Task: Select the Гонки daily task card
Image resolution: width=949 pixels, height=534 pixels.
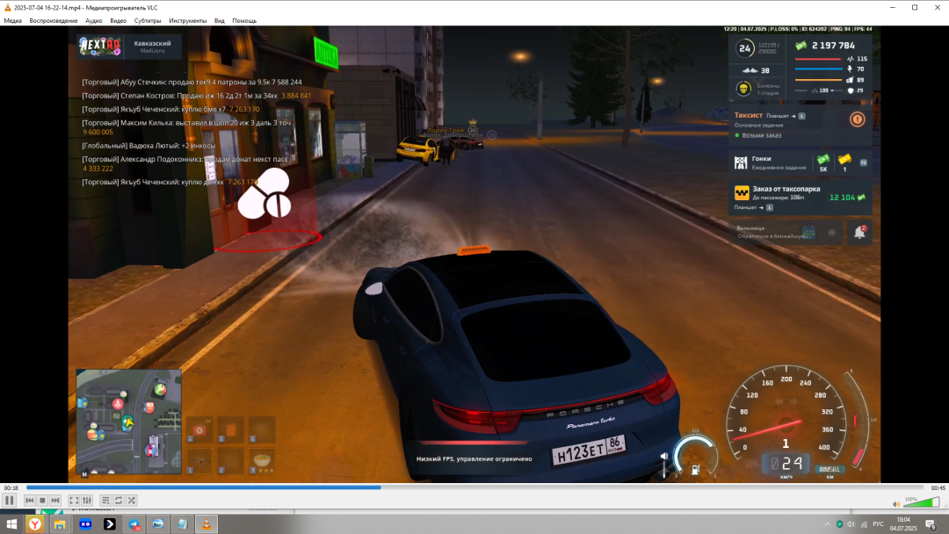Action: tap(802, 162)
